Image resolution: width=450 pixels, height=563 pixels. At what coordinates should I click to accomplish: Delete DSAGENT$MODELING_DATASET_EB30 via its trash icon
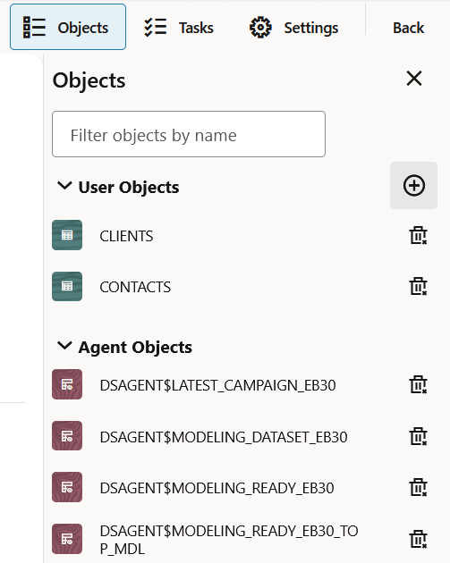[418, 436]
